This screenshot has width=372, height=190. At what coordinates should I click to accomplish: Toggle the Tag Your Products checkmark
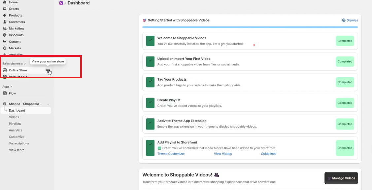(150, 82)
